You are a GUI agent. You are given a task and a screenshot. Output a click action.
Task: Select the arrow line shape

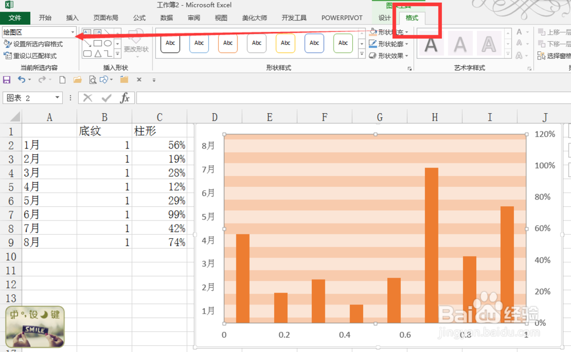pos(87,43)
